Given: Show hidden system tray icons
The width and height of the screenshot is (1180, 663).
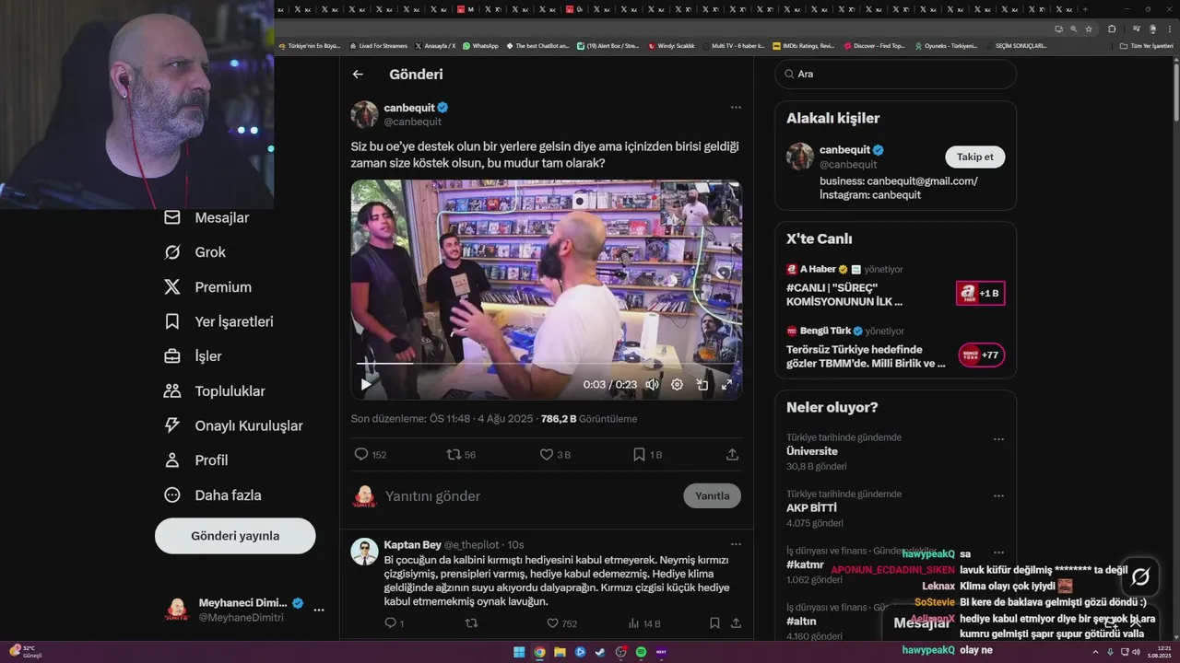Looking at the screenshot, I should click(x=1095, y=652).
